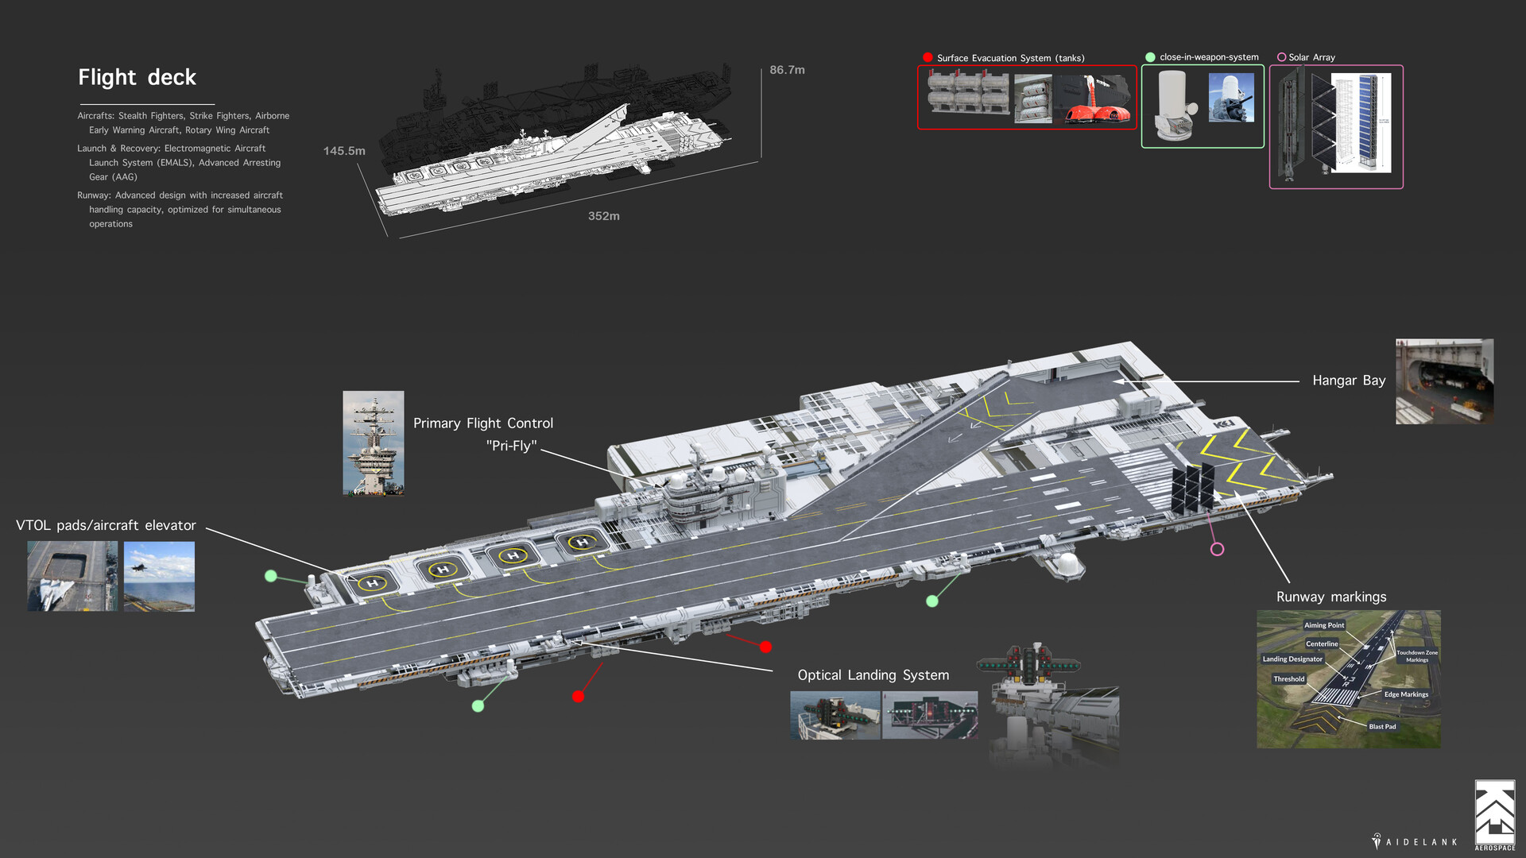Click the pink Solar Array legend circle

coord(1281,57)
